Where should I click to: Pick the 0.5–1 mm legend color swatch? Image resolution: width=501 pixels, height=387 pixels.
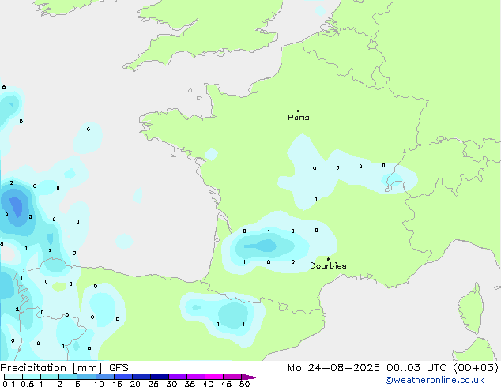[32, 377]
